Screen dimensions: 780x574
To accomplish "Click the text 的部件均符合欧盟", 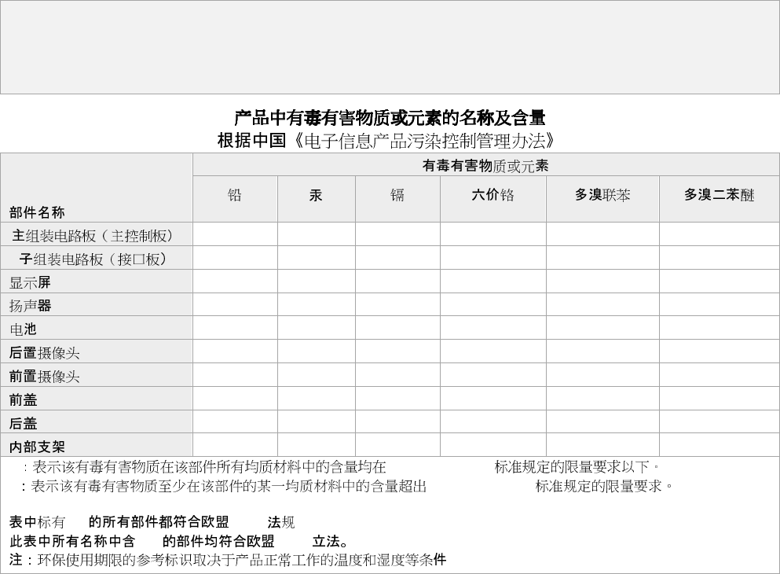I will coord(218,541).
